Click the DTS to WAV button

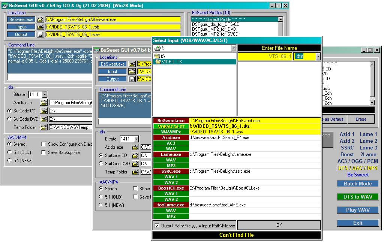pyautogui.click(x=358, y=197)
